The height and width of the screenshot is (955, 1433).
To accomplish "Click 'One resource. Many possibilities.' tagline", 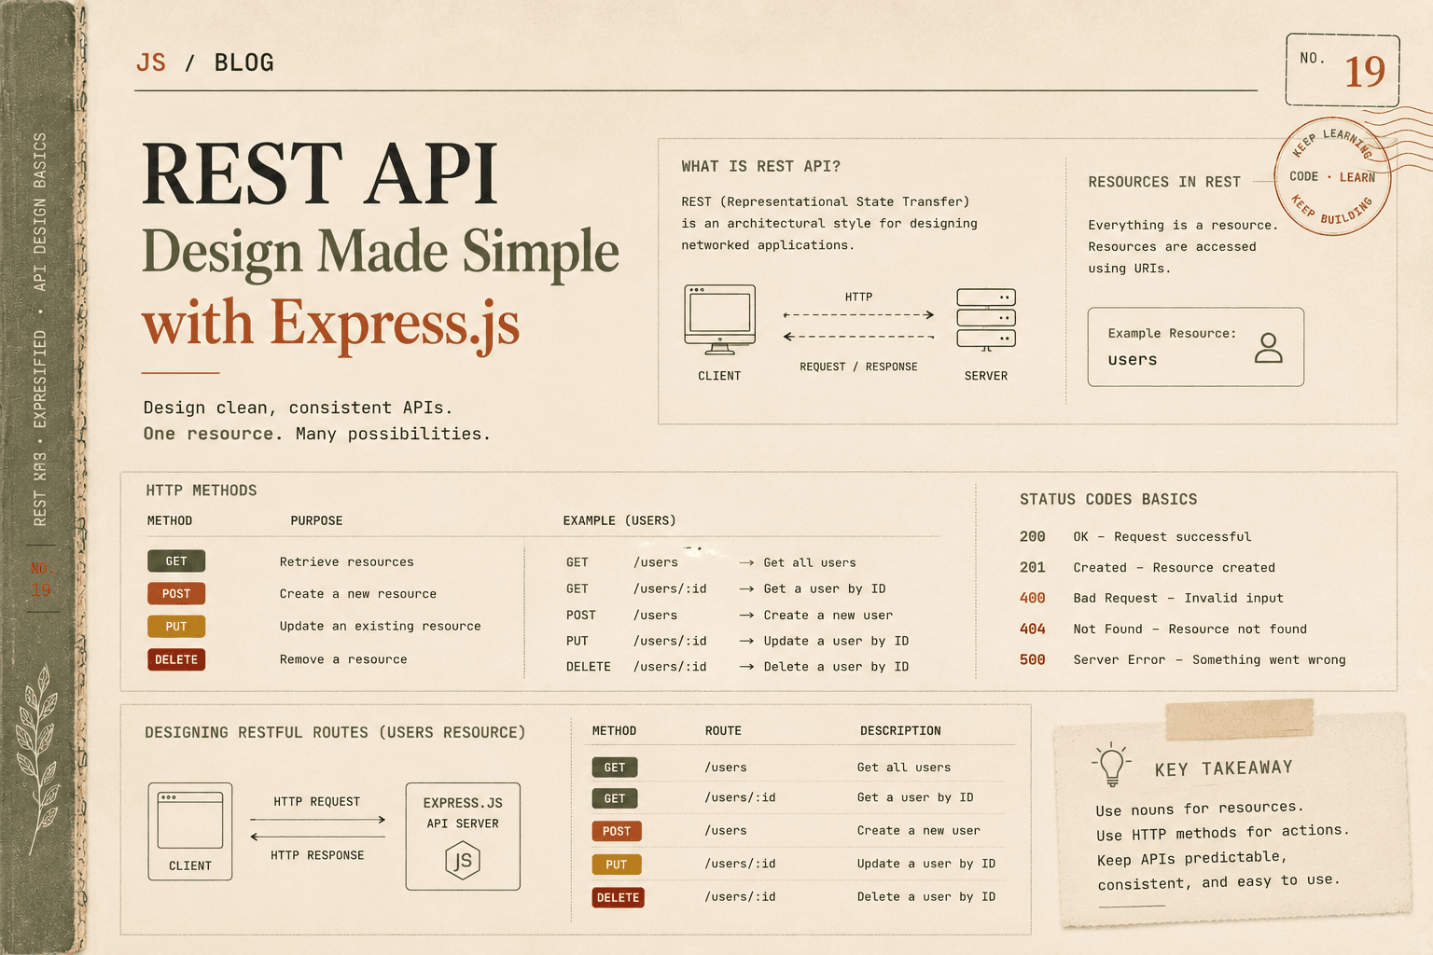I will pos(316,434).
